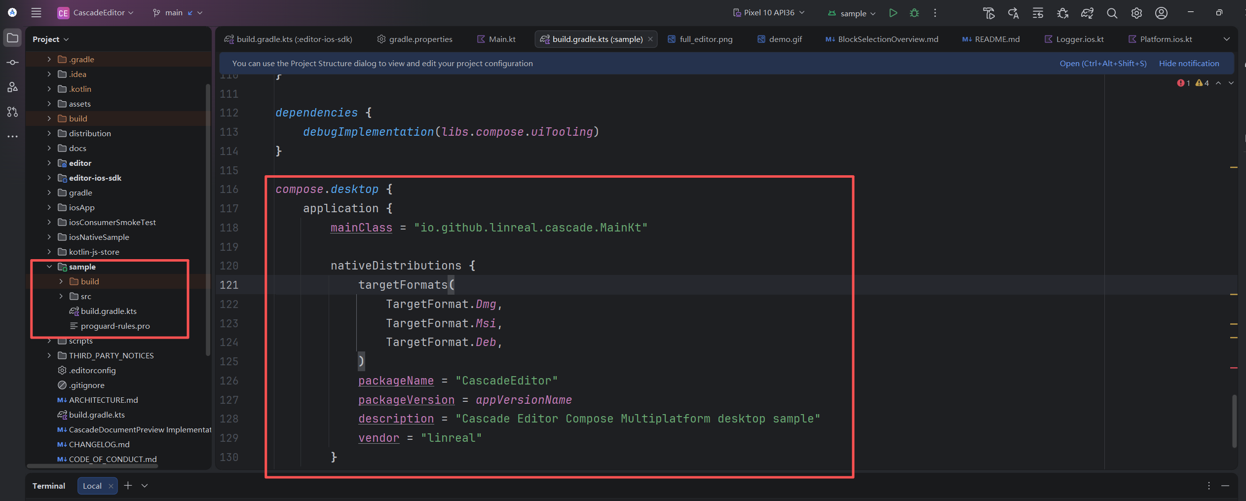Go to next highlighted error arrow

tap(1231, 83)
